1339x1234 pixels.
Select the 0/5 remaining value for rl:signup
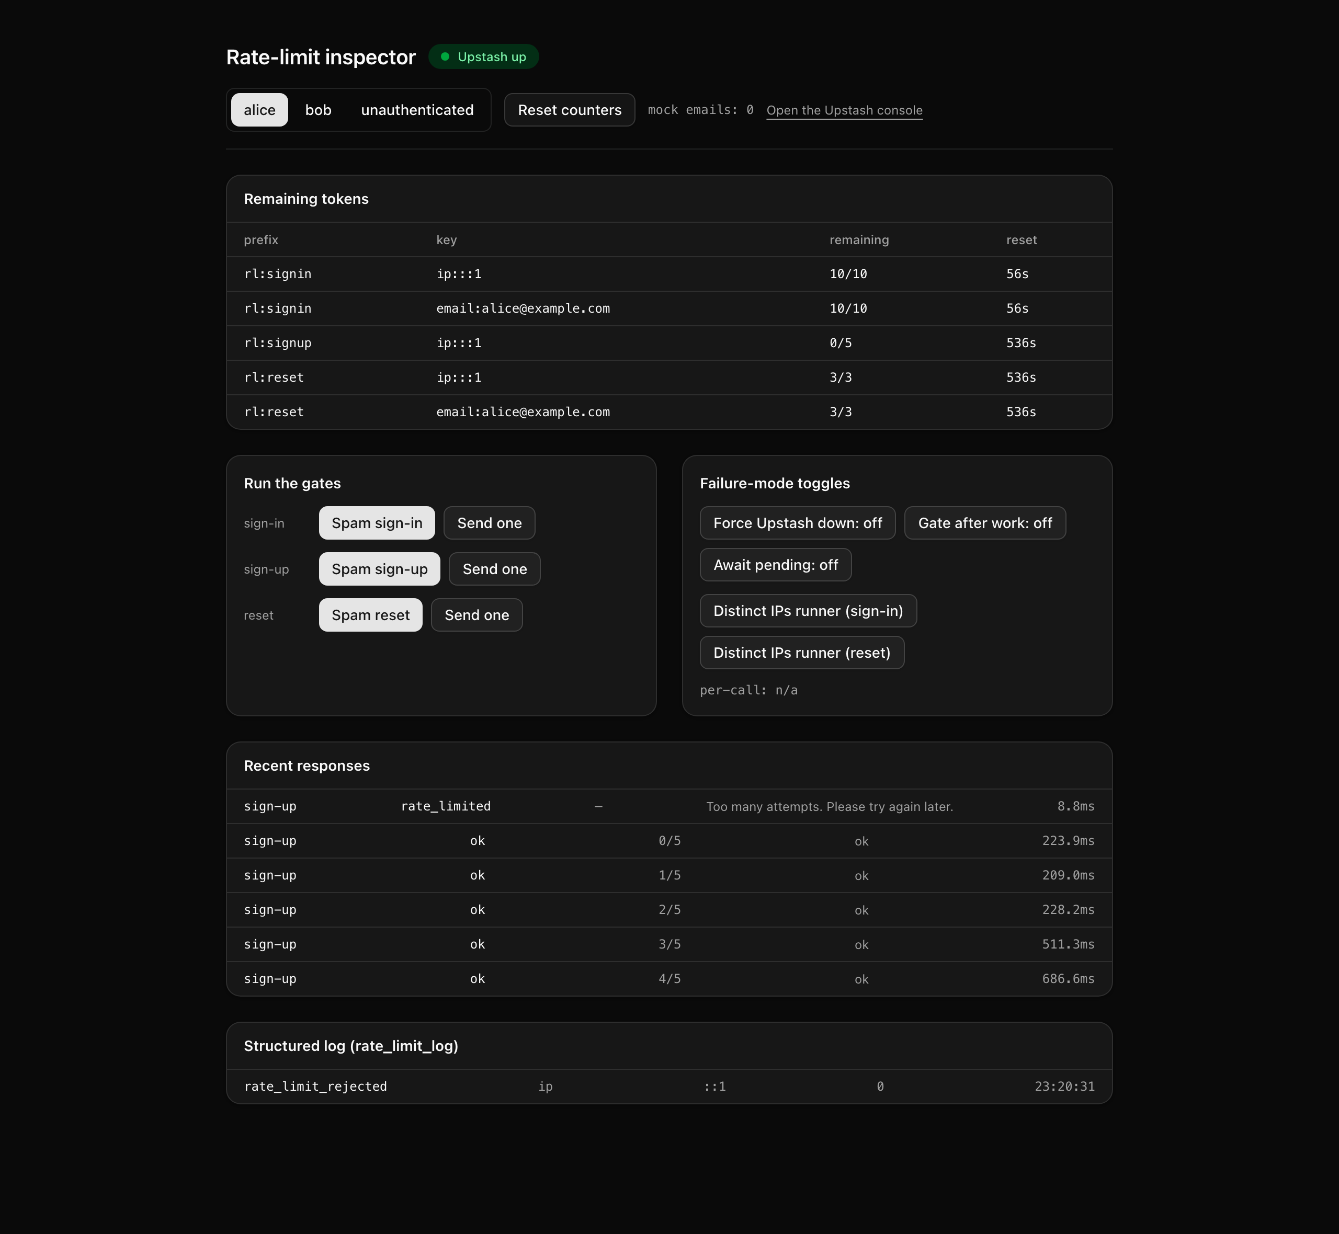tap(840, 343)
